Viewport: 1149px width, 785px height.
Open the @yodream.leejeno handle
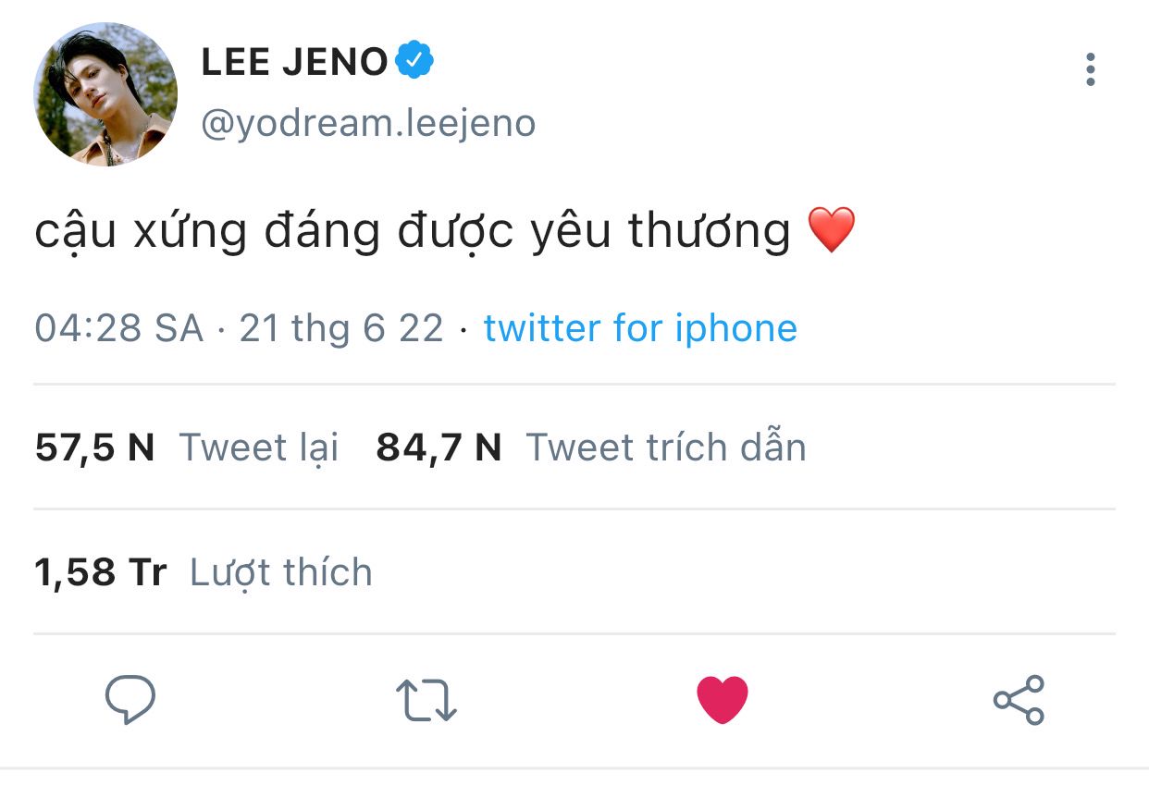coord(368,123)
